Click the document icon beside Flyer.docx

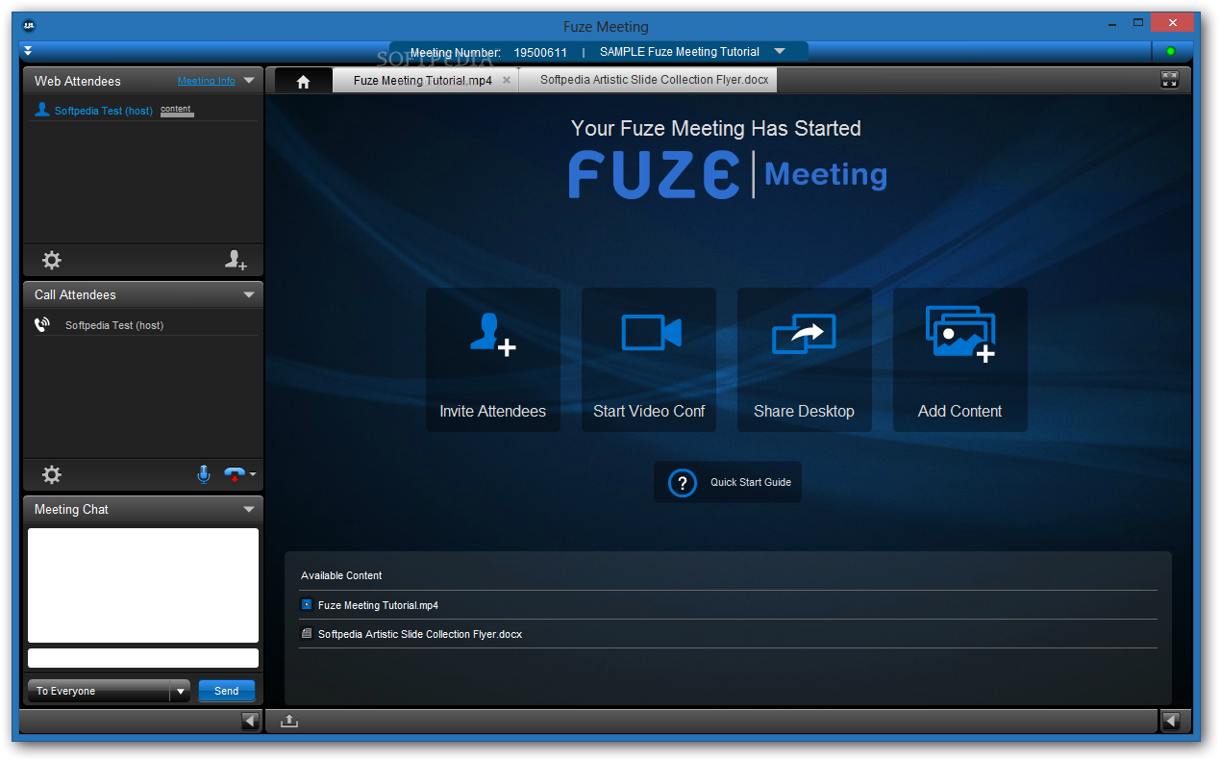coord(307,634)
